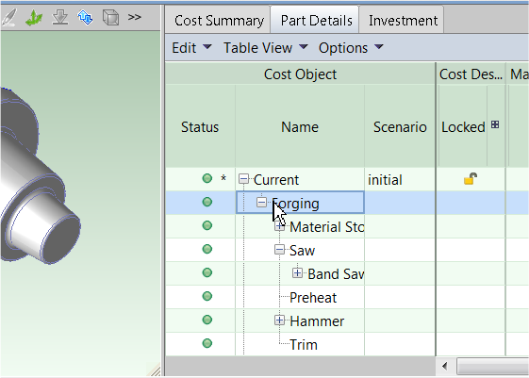Screen dimensions: 529x378
Task: Open the Edit dropdown menu
Action: pos(191,48)
